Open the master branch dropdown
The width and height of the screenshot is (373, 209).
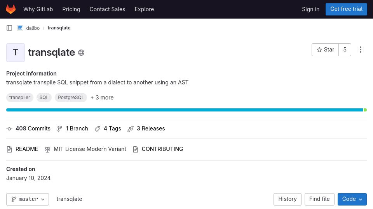28,199
